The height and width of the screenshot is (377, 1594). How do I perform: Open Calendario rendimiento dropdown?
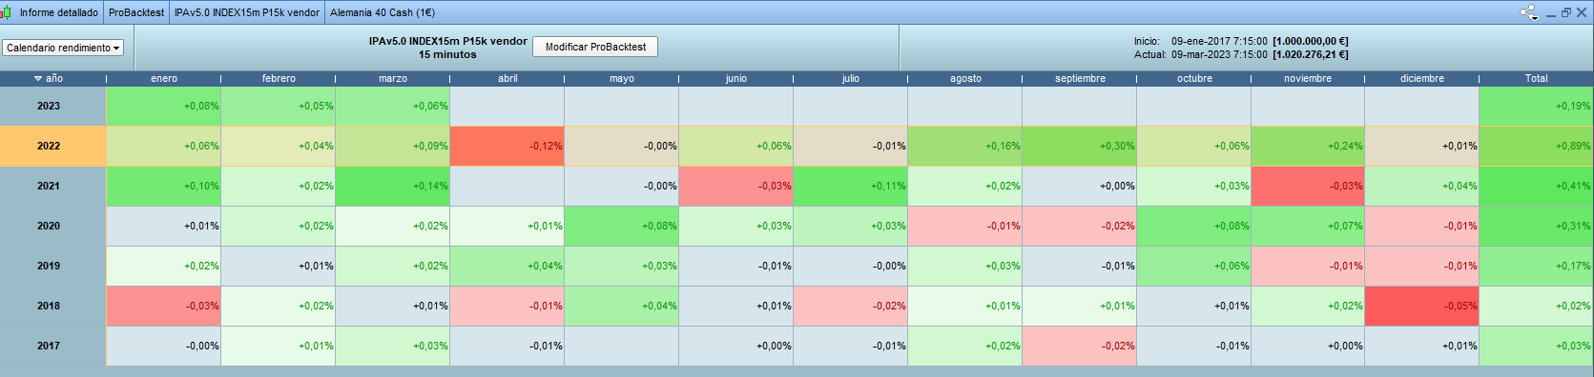63,48
